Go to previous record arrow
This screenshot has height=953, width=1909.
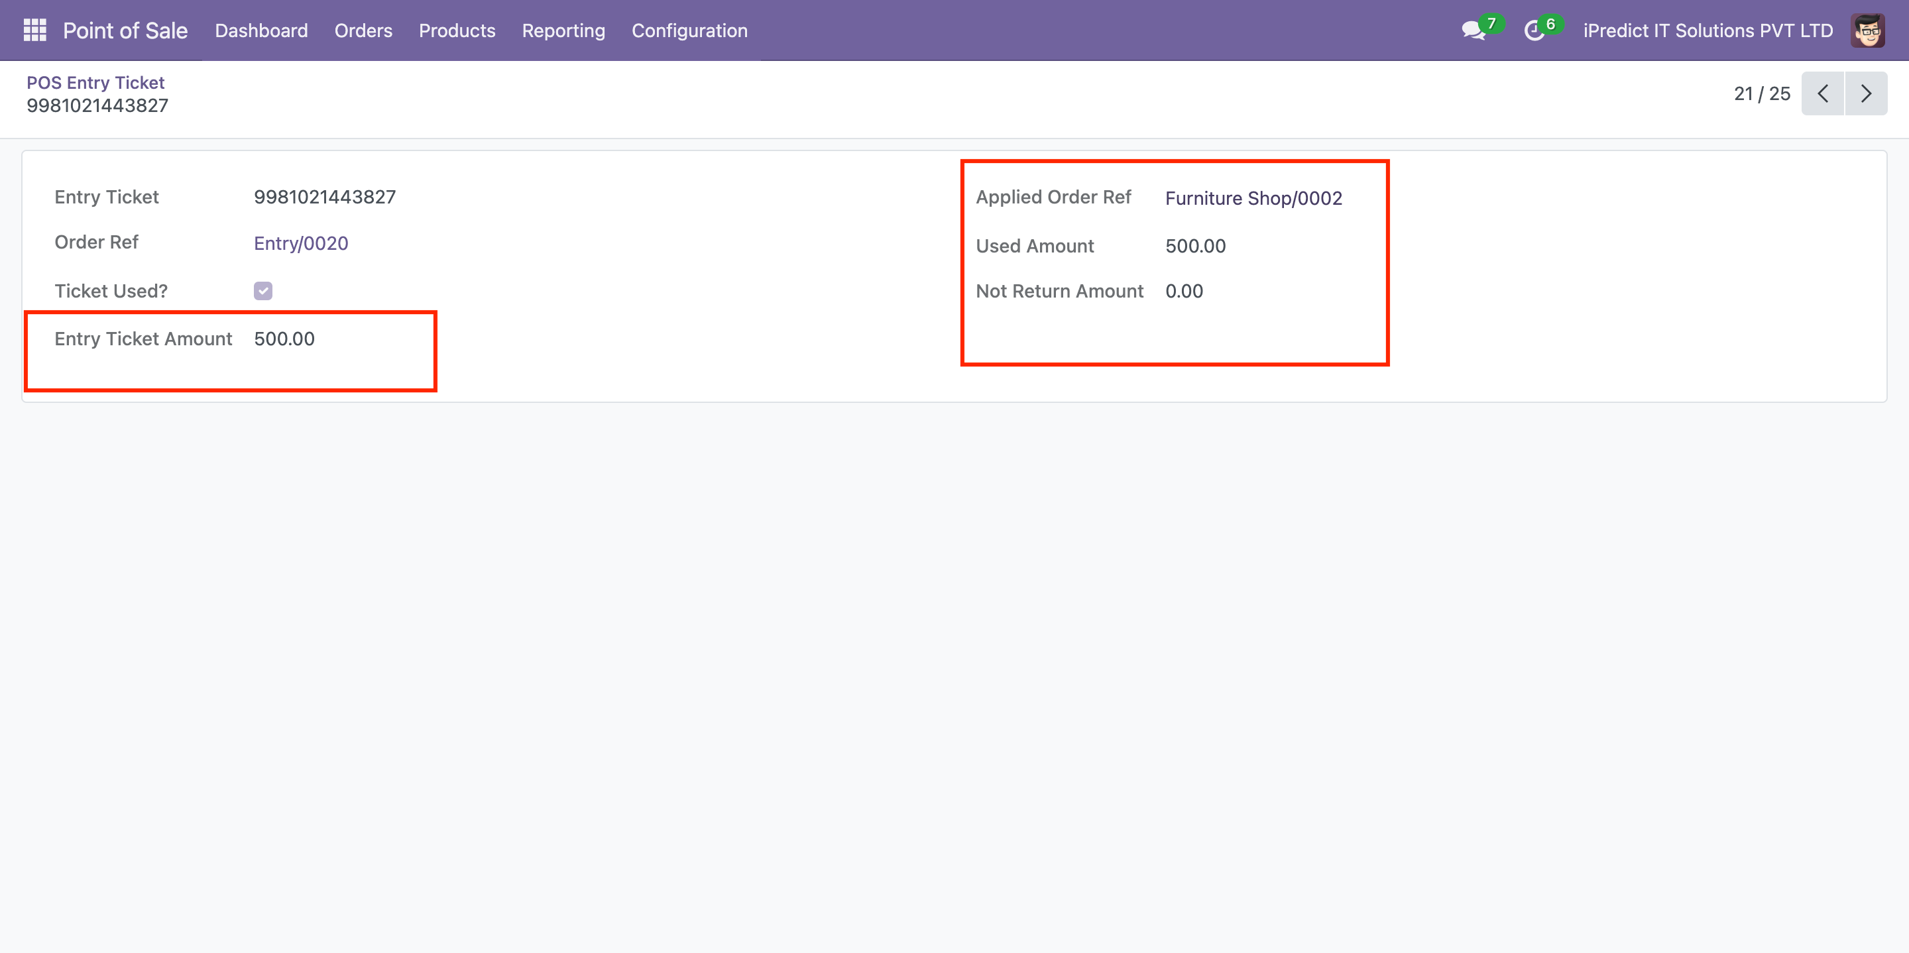pos(1822,93)
